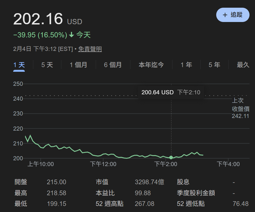The image size is (255, 212).
Task: Choose the 最久 maximum range tab
Action: pyautogui.click(x=243, y=65)
